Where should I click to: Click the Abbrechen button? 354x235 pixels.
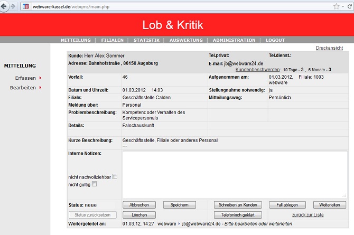pyautogui.click(x=139, y=205)
